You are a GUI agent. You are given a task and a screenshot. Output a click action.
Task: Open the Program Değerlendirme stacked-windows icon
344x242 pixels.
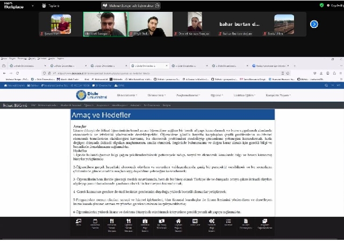click(264, 221)
